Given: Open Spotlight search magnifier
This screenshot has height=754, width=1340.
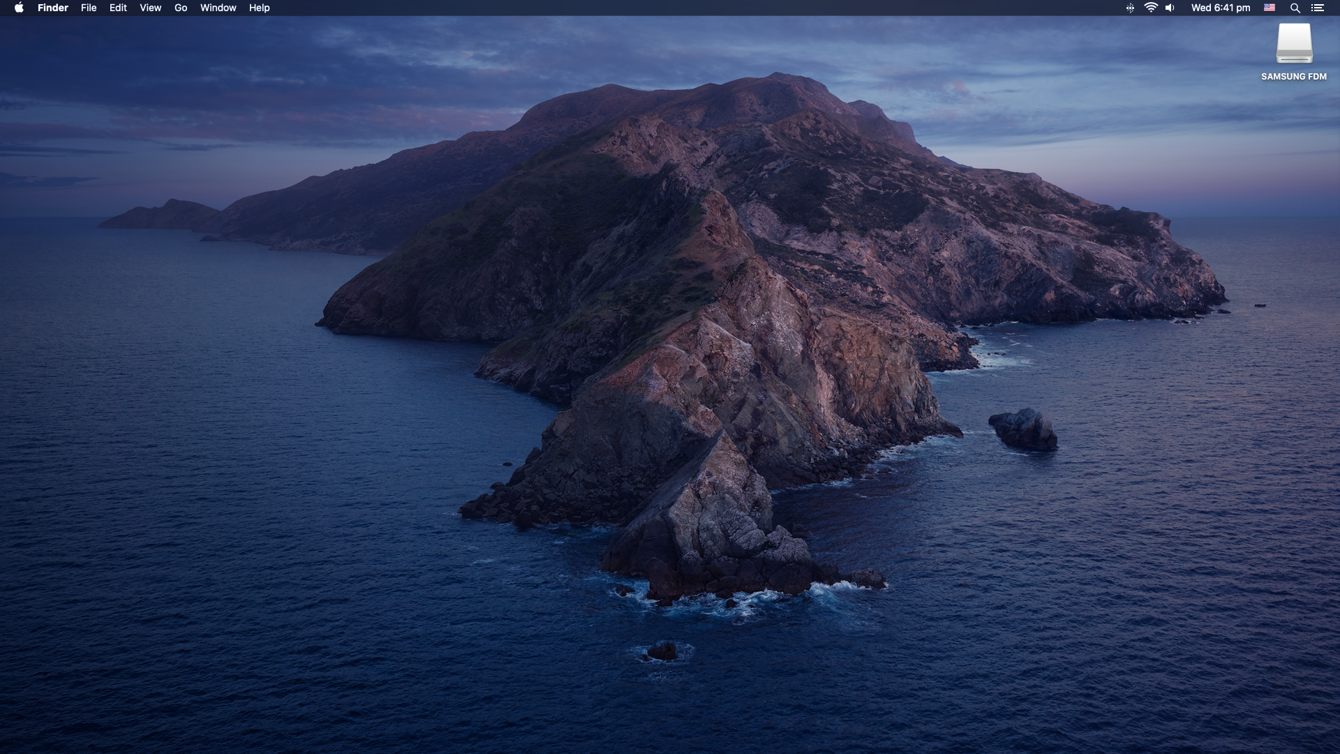Looking at the screenshot, I should point(1295,8).
